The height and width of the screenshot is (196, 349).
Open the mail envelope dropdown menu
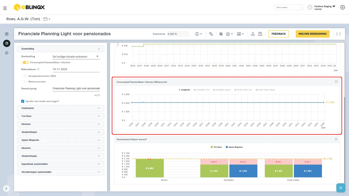tap(47, 19)
